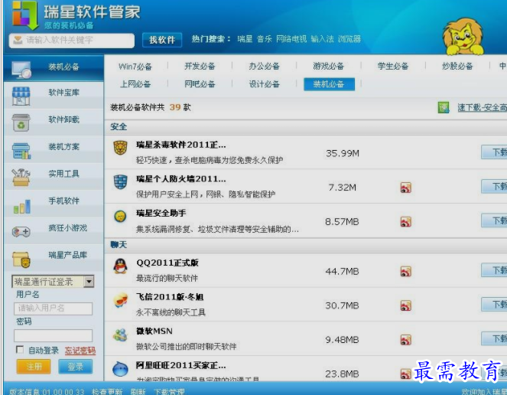The width and height of the screenshot is (507, 395).
Task: Open the 疯狂小游戏 gamepad icon
Action: [21, 232]
